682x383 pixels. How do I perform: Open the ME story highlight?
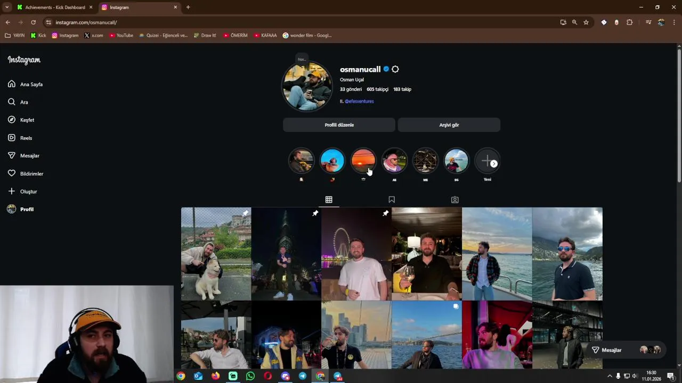425,161
